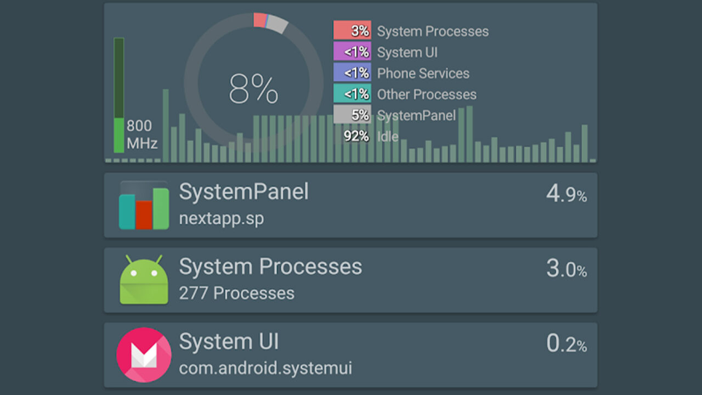Tap the SystemPanel app icon
This screenshot has width=702, height=395.
(143, 204)
